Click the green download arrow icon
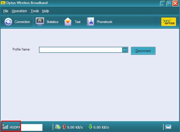 pyautogui.click(x=91, y=127)
